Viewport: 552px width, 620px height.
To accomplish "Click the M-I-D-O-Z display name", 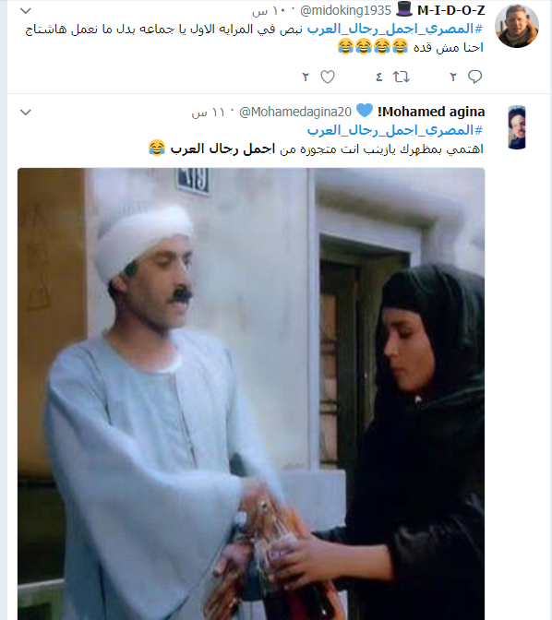I will (x=451, y=10).
